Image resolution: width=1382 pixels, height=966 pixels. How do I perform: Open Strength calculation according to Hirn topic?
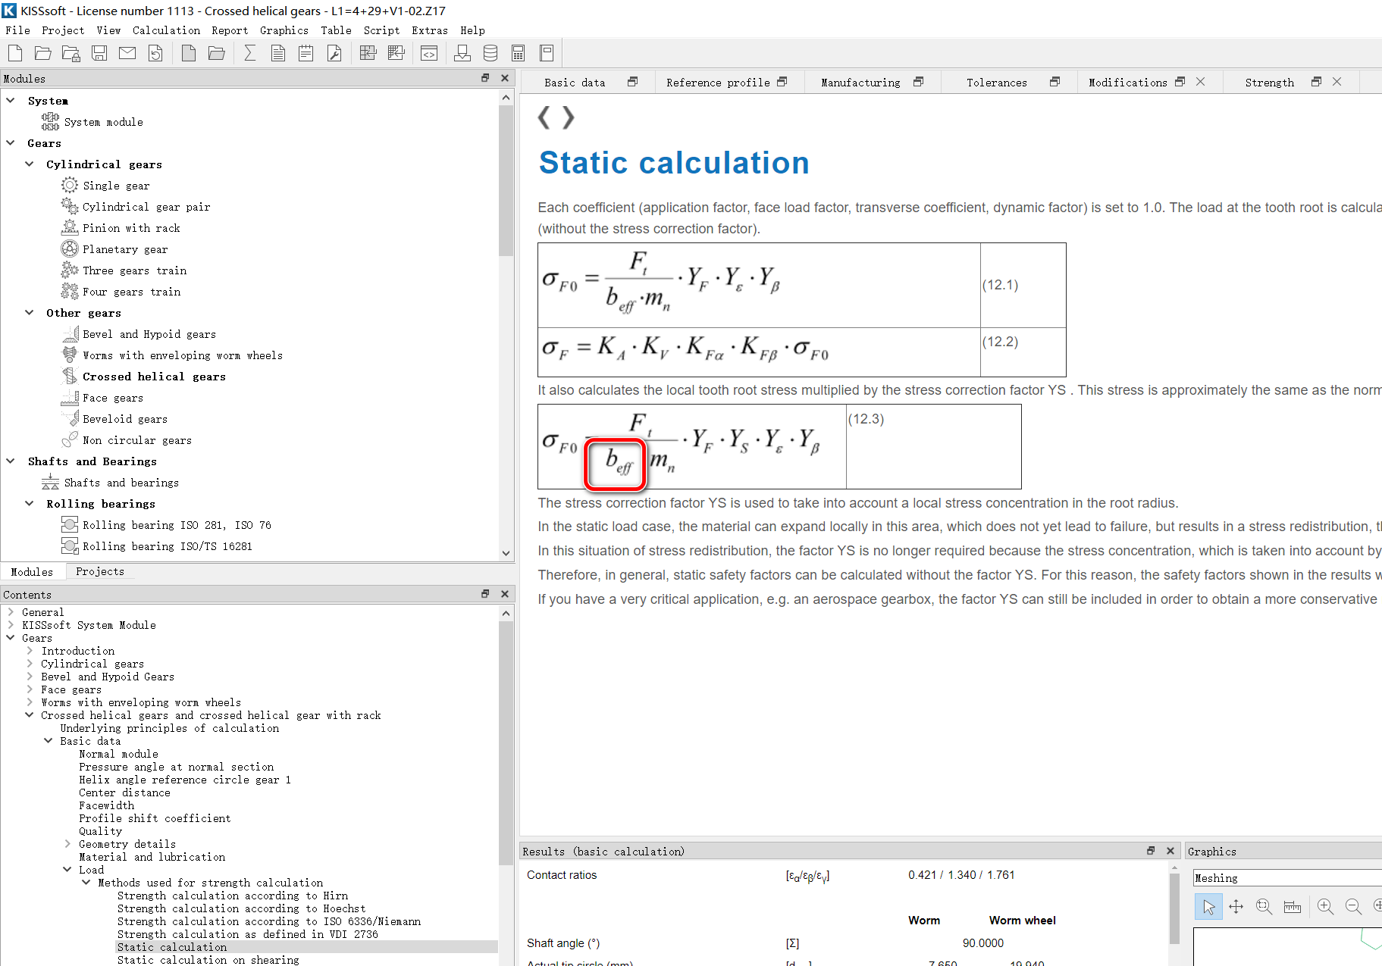(x=233, y=896)
